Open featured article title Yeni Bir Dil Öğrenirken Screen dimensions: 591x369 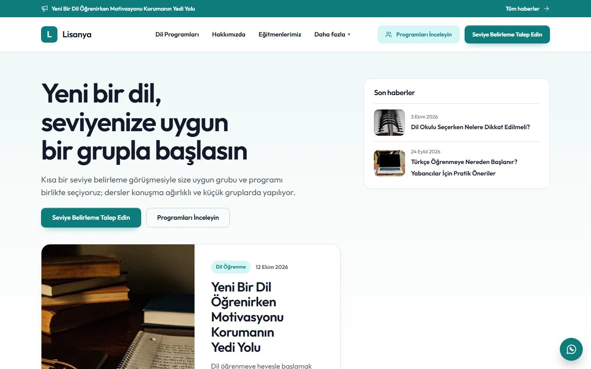pyautogui.click(x=247, y=317)
